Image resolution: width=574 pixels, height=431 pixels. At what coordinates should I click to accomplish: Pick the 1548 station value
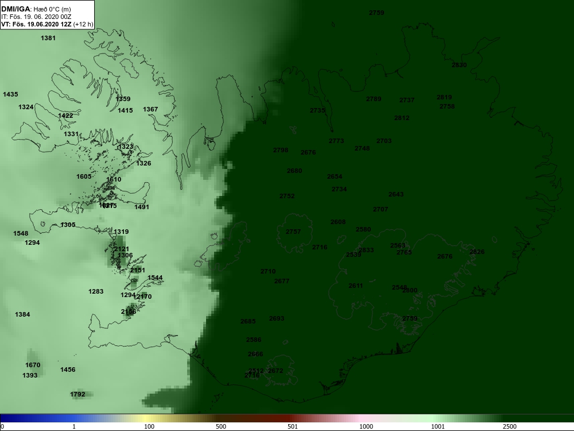click(x=21, y=233)
